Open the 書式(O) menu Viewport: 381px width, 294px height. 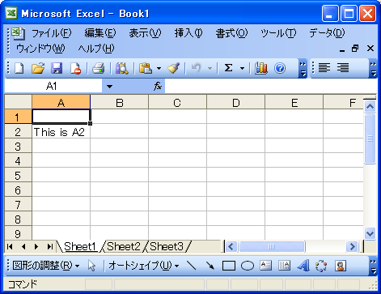231,33
